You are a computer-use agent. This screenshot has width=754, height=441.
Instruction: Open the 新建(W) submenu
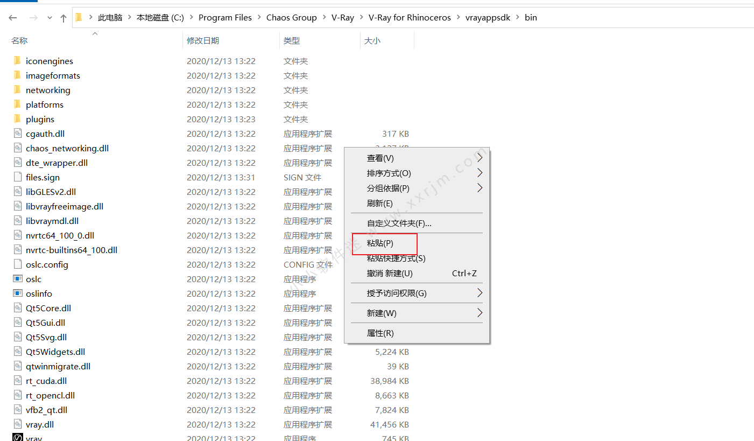[417, 313]
